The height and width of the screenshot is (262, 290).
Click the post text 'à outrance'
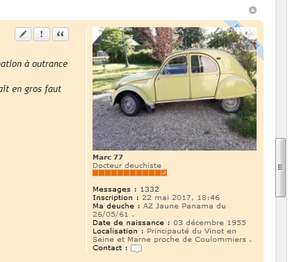tap(46, 64)
